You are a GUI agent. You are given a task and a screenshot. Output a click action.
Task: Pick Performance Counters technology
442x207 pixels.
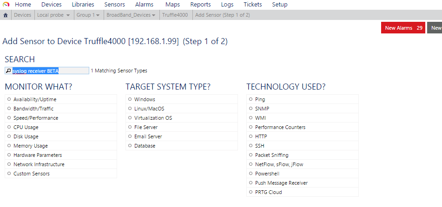(x=303, y=127)
